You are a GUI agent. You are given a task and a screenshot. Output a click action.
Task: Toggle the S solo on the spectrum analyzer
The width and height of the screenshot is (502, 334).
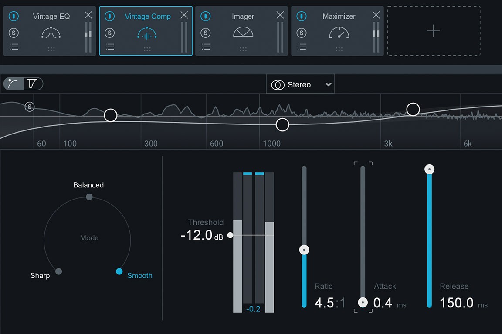pos(30,107)
